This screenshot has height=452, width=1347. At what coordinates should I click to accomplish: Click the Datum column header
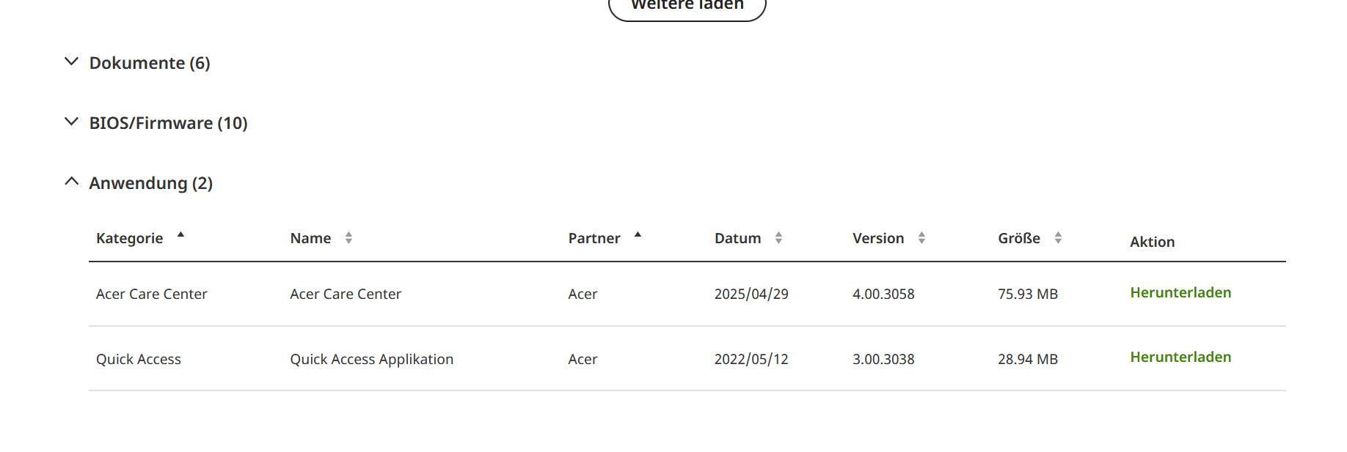pos(737,238)
